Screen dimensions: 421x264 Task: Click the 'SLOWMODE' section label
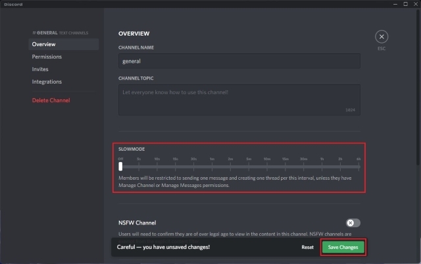click(132, 149)
